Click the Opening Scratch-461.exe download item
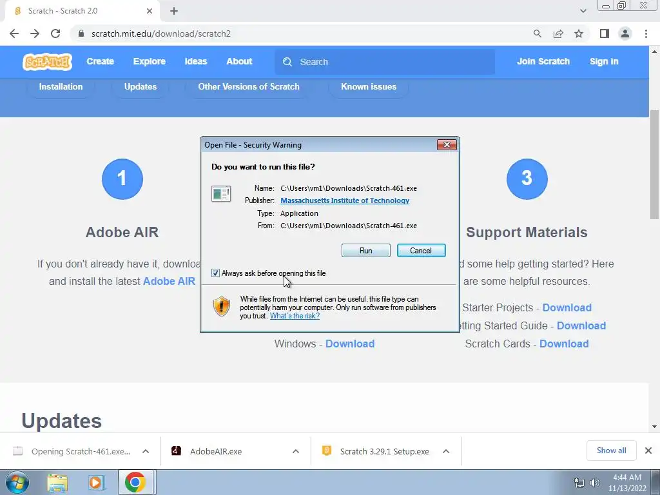The width and height of the screenshot is (660, 495). (x=80, y=451)
